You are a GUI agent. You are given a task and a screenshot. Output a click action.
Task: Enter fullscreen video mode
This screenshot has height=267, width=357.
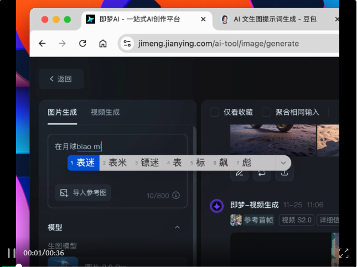pyautogui.click(x=344, y=253)
